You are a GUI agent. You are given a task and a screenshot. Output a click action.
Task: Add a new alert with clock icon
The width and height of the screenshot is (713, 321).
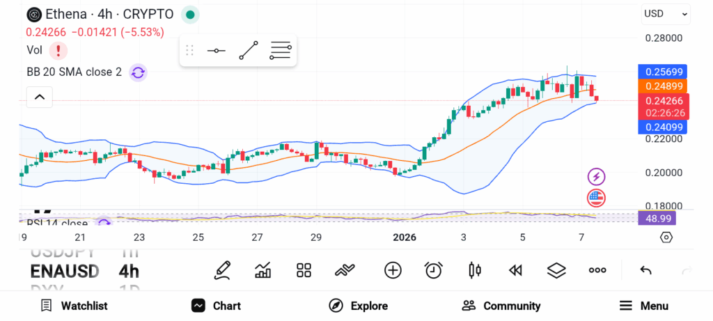tap(434, 270)
